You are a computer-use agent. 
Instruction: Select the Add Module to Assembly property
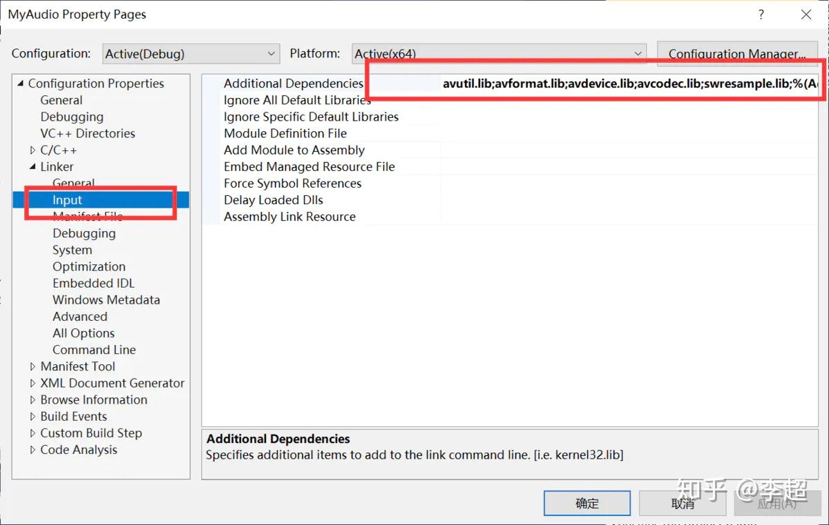click(x=294, y=150)
